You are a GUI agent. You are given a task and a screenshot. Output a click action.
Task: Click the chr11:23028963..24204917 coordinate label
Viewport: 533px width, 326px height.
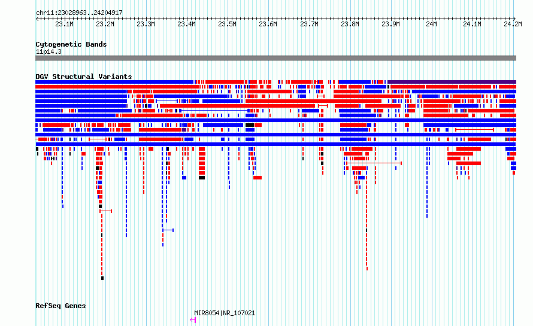pyautogui.click(x=79, y=13)
